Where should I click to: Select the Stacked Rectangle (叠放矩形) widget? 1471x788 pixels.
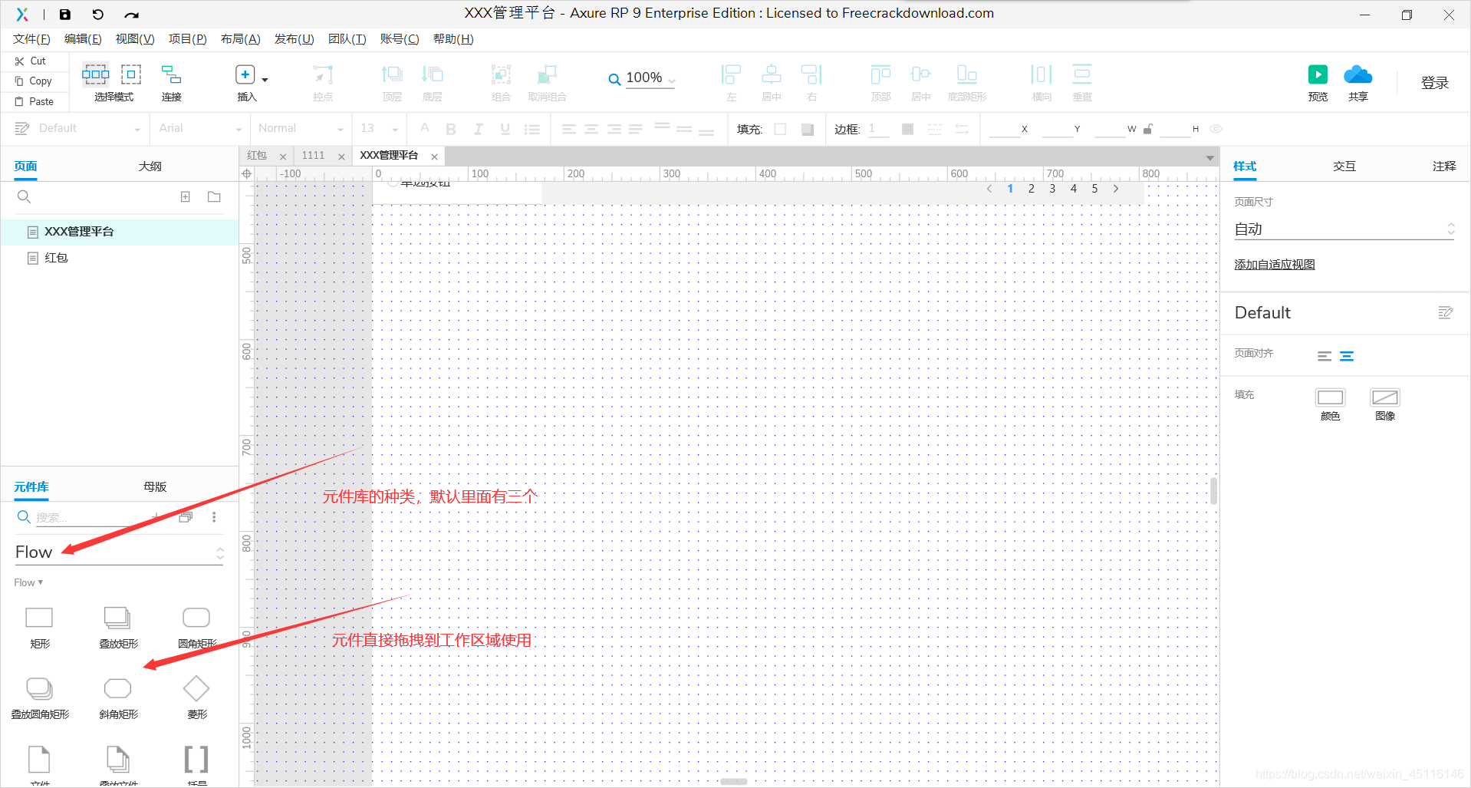click(x=117, y=618)
